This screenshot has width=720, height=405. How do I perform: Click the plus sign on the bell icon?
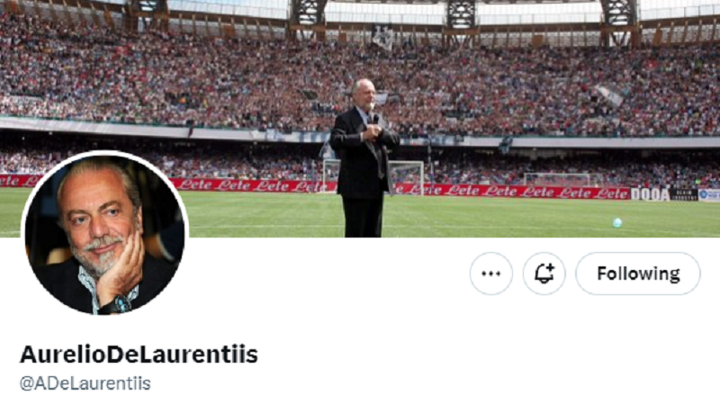click(x=550, y=268)
